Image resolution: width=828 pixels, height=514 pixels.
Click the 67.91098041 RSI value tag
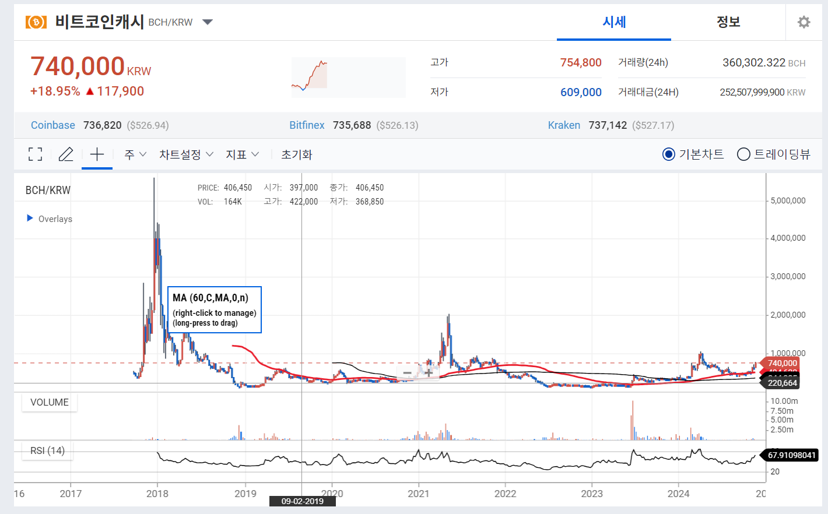[791, 455]
